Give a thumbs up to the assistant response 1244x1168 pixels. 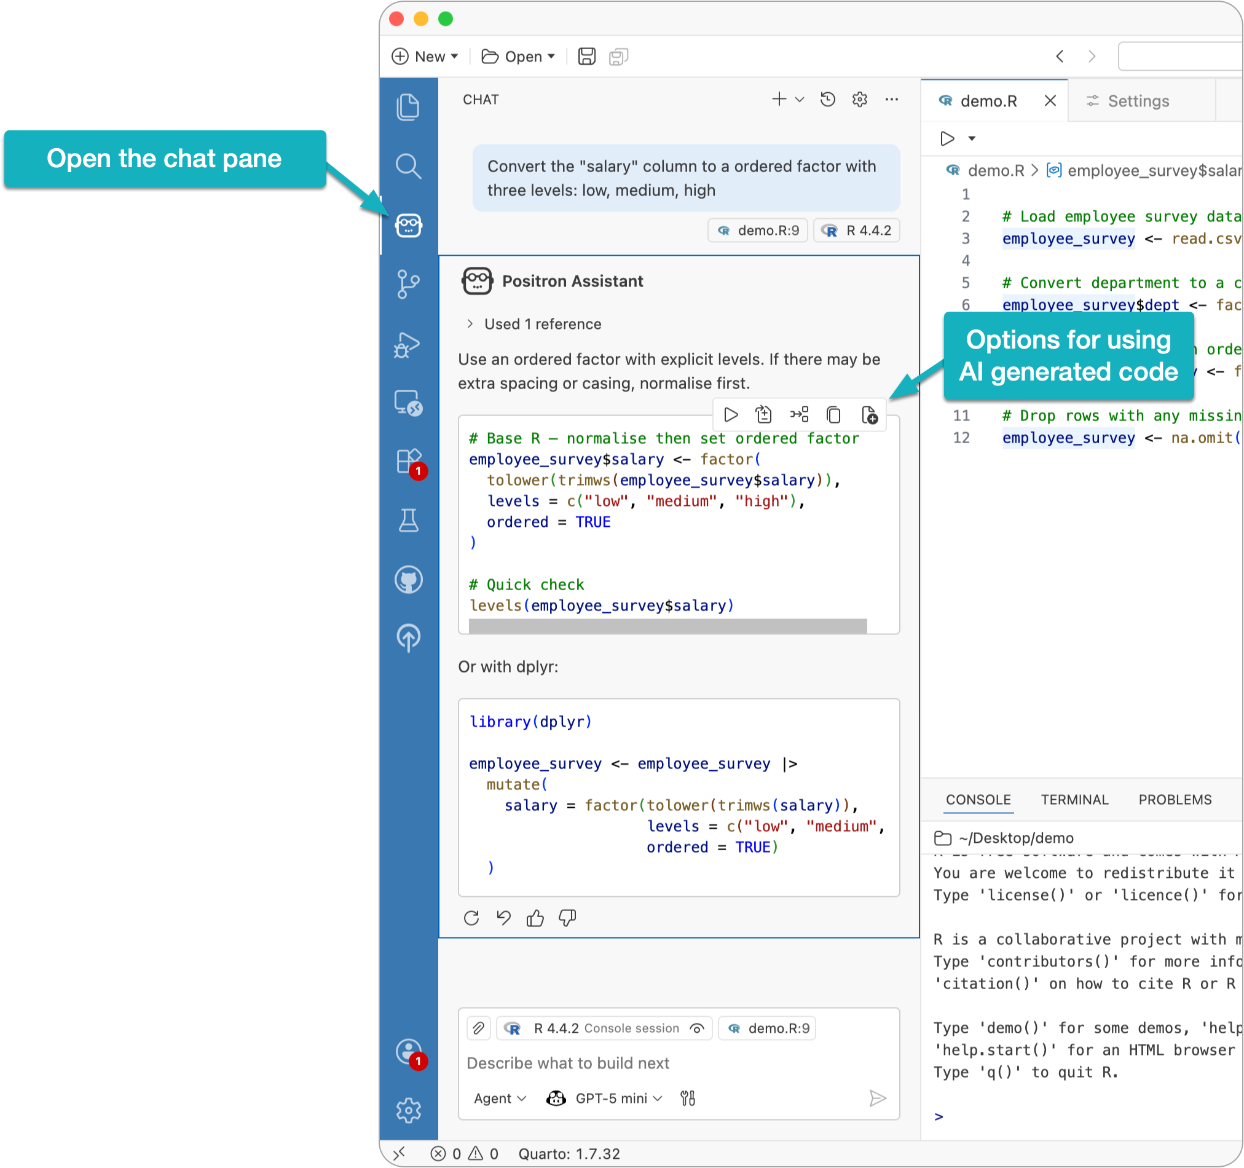[535, 918]
